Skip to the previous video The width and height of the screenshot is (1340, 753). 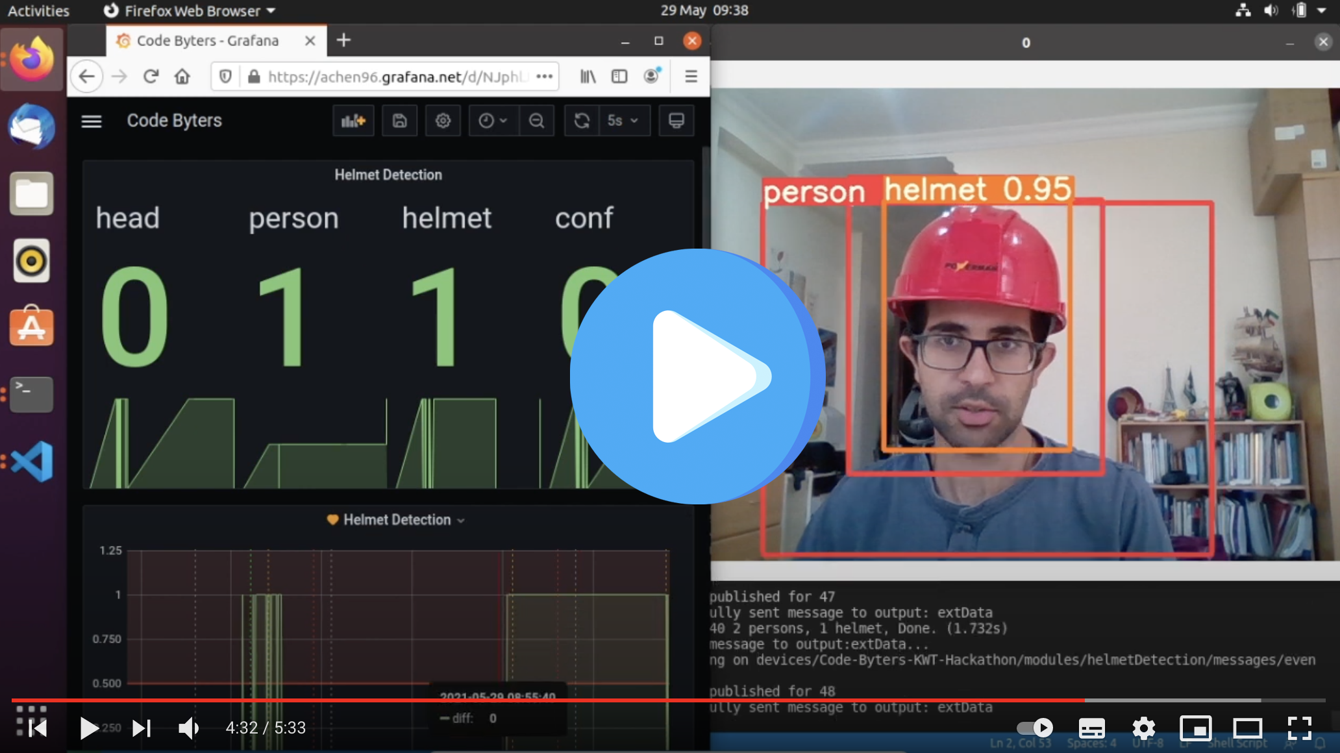click(x=39, y=728)
